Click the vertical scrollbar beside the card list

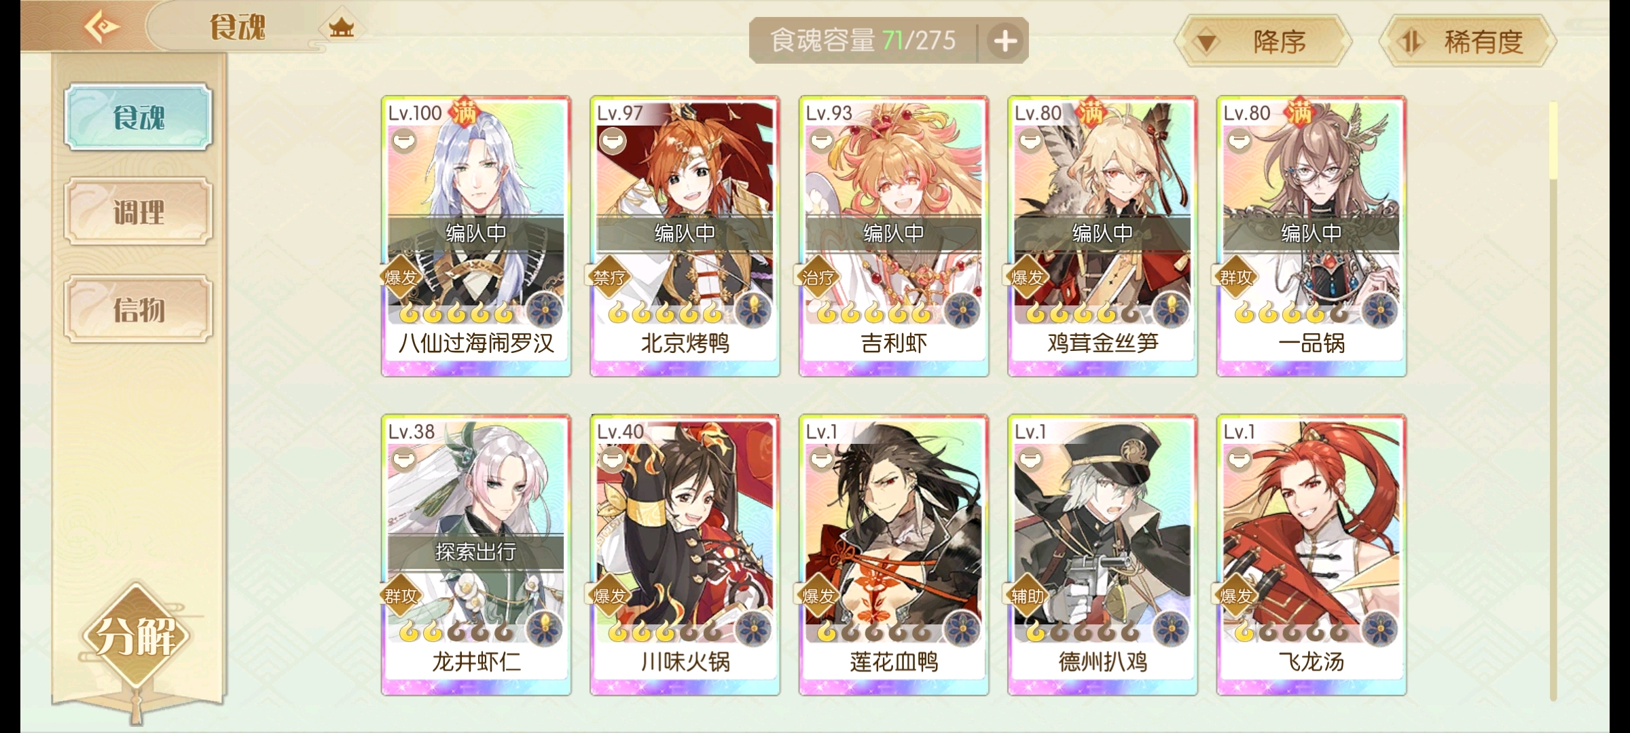1553,400
